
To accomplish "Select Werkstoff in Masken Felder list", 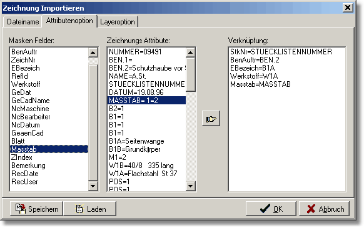I will coord(49,84).
